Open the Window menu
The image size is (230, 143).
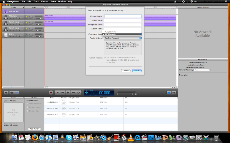tap(62, 1)
